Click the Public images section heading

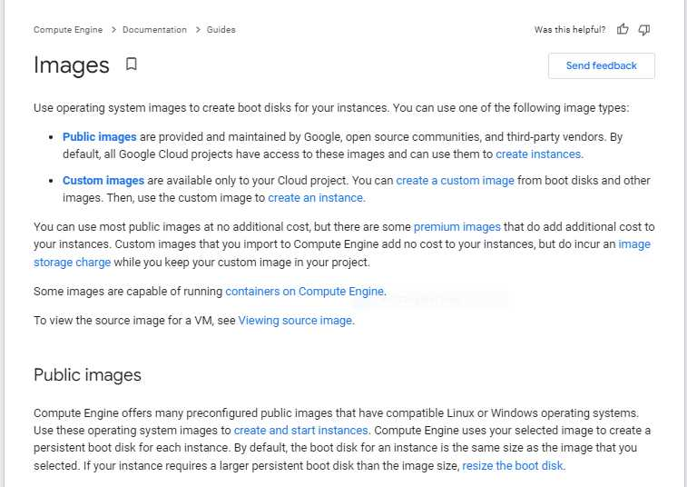[x=87, y=375]
